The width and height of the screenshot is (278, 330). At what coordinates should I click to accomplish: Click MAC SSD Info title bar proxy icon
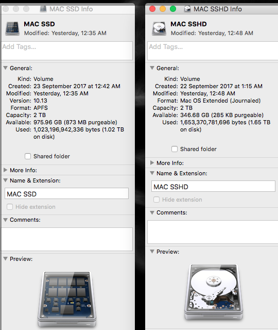point(43,9)
